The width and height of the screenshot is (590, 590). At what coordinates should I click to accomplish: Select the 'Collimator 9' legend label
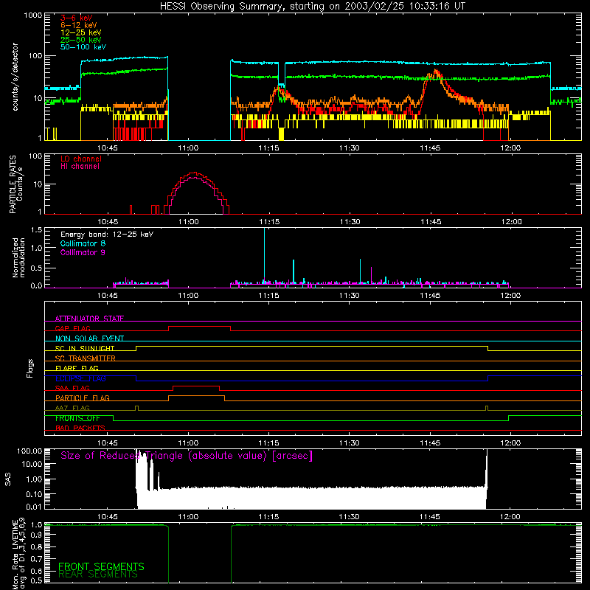[x=83, y=252]
